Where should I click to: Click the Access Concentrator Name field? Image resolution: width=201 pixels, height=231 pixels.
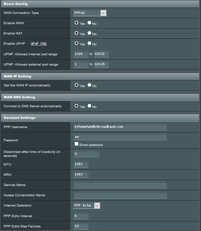click(120, 195)
